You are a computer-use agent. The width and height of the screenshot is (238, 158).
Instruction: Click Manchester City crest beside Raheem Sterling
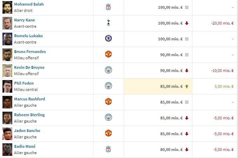coord(108,117)
